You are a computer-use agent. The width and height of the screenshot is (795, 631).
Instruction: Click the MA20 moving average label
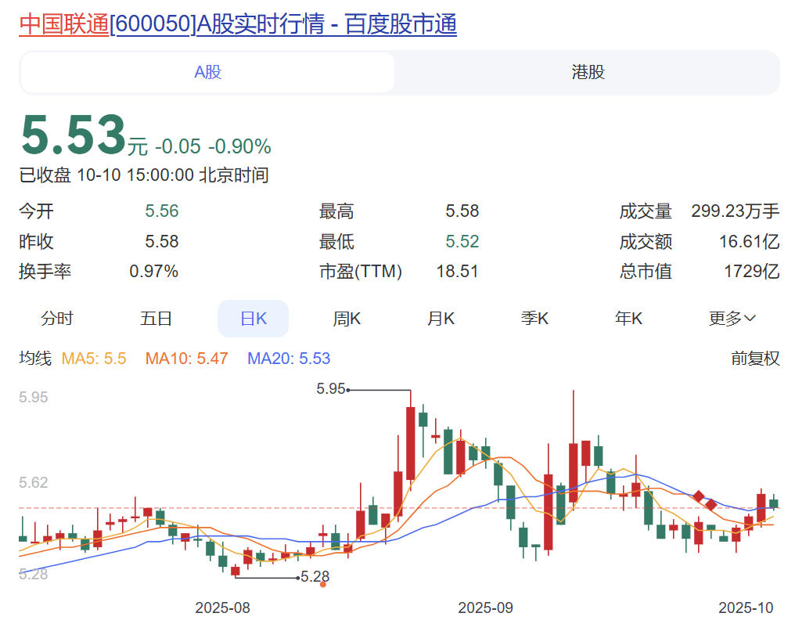coord(289,359)
